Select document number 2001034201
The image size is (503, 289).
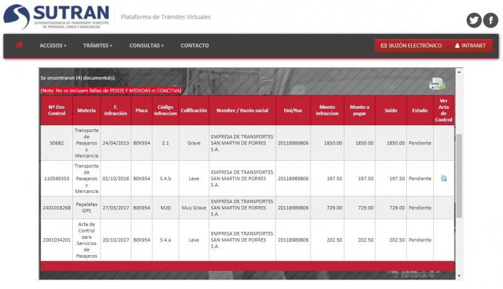coord(57,239)
